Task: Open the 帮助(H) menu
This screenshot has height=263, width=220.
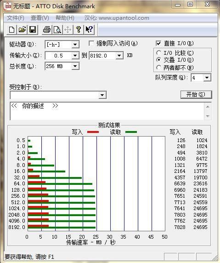Action: 65,18
